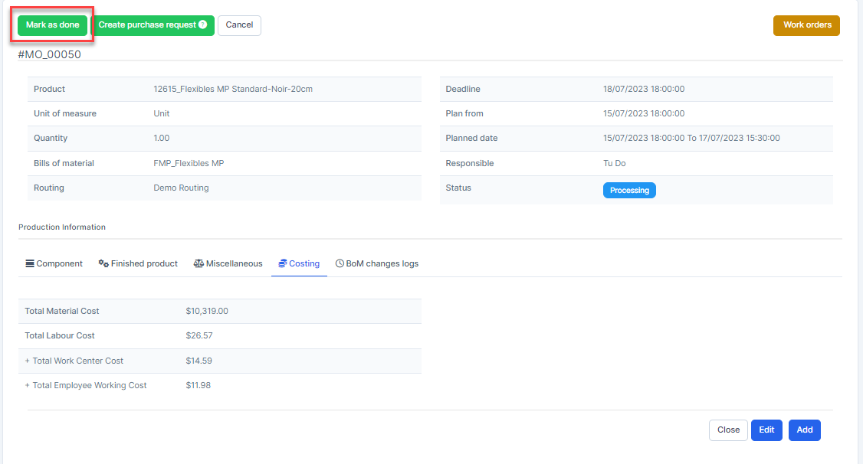The height and width of the screenshot is (464, 863).
Task: Expand the Total Employee Working Cost row
Action: 28,385
